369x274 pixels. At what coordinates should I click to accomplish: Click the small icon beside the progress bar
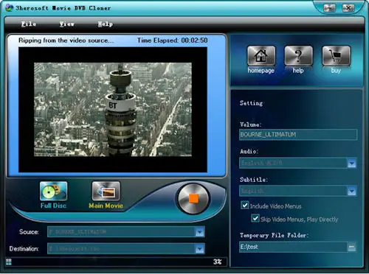pos(9,261)
